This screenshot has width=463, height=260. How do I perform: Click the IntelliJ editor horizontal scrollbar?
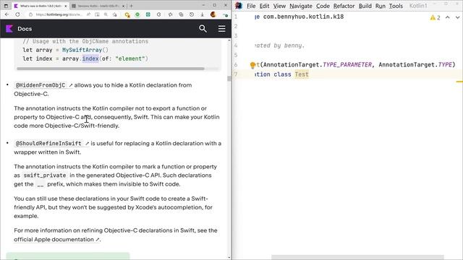click(357, 257)
